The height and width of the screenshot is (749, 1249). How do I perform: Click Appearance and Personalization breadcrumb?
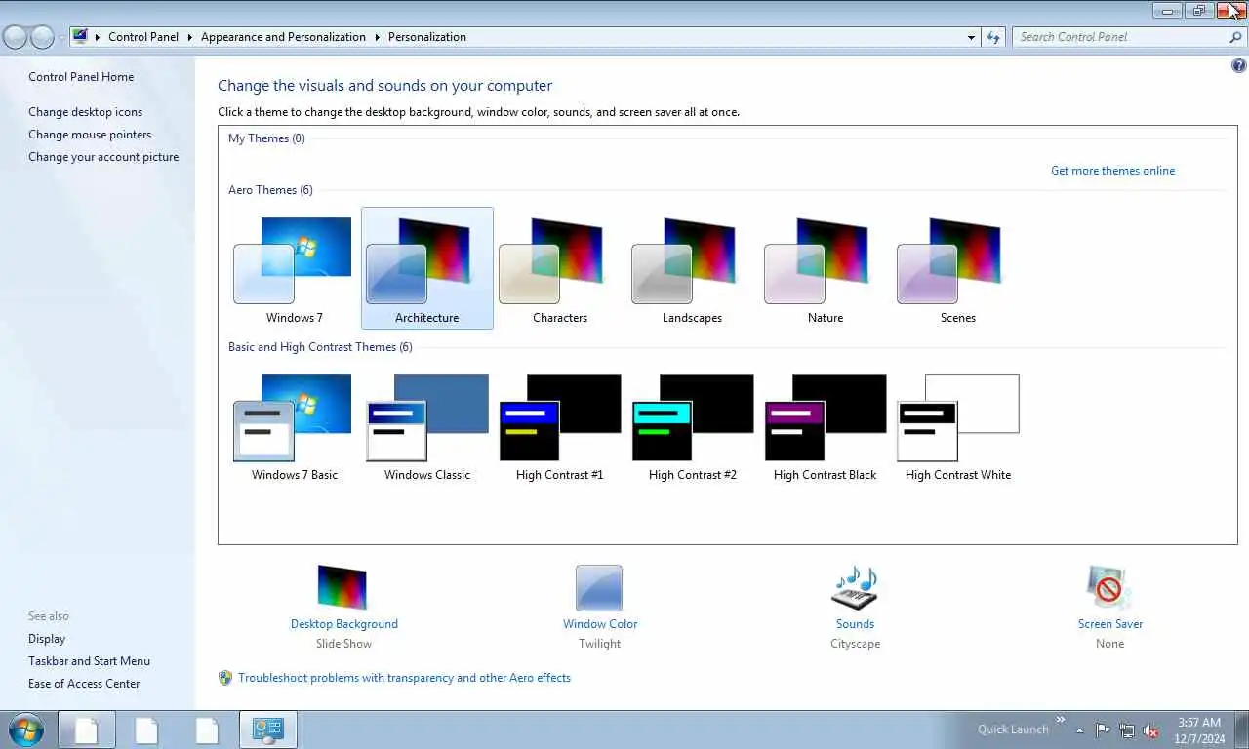click(x=283, y=37)
